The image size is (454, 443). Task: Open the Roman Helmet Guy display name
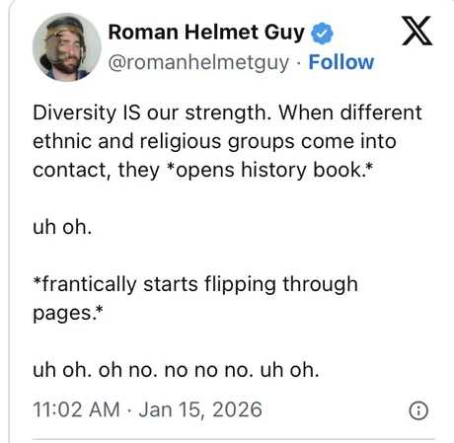coord(206,33)
